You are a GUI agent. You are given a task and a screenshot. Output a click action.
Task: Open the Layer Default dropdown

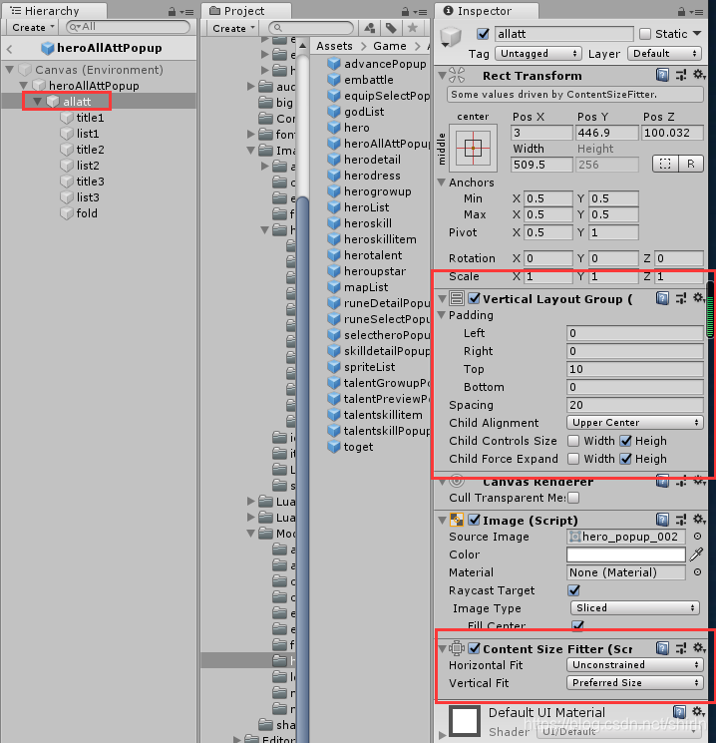point(664,54)
